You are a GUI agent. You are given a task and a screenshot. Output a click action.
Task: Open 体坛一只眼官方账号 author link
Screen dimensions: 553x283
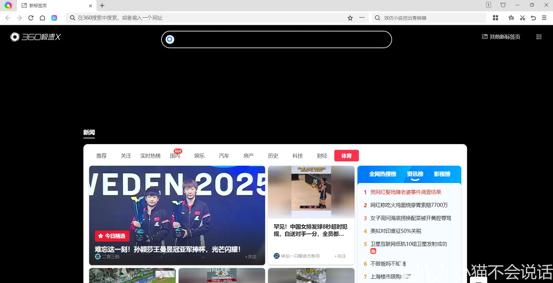click(x=296, y=256)
